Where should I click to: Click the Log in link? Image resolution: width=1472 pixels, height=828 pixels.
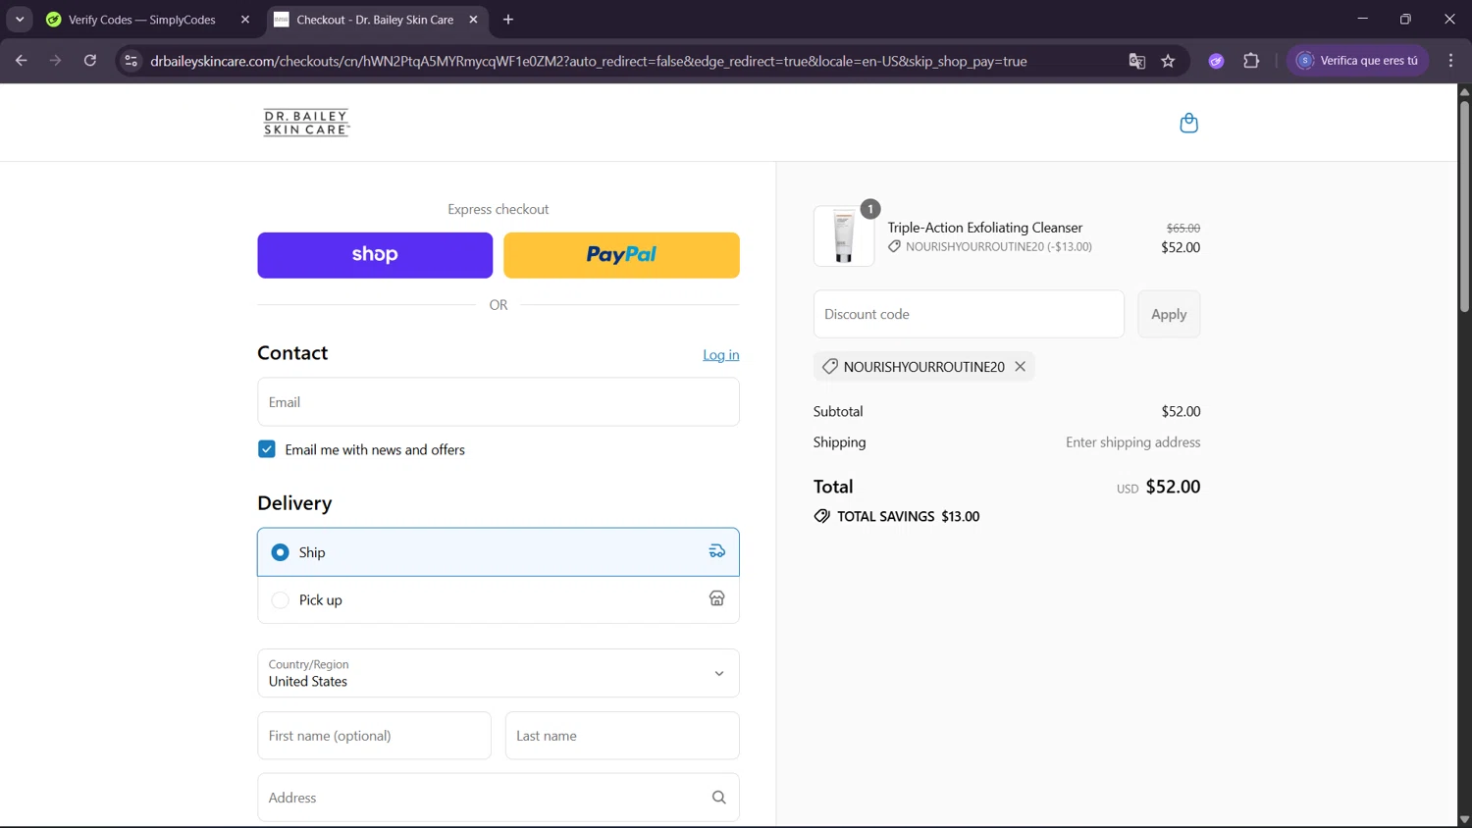click(720, 355)
